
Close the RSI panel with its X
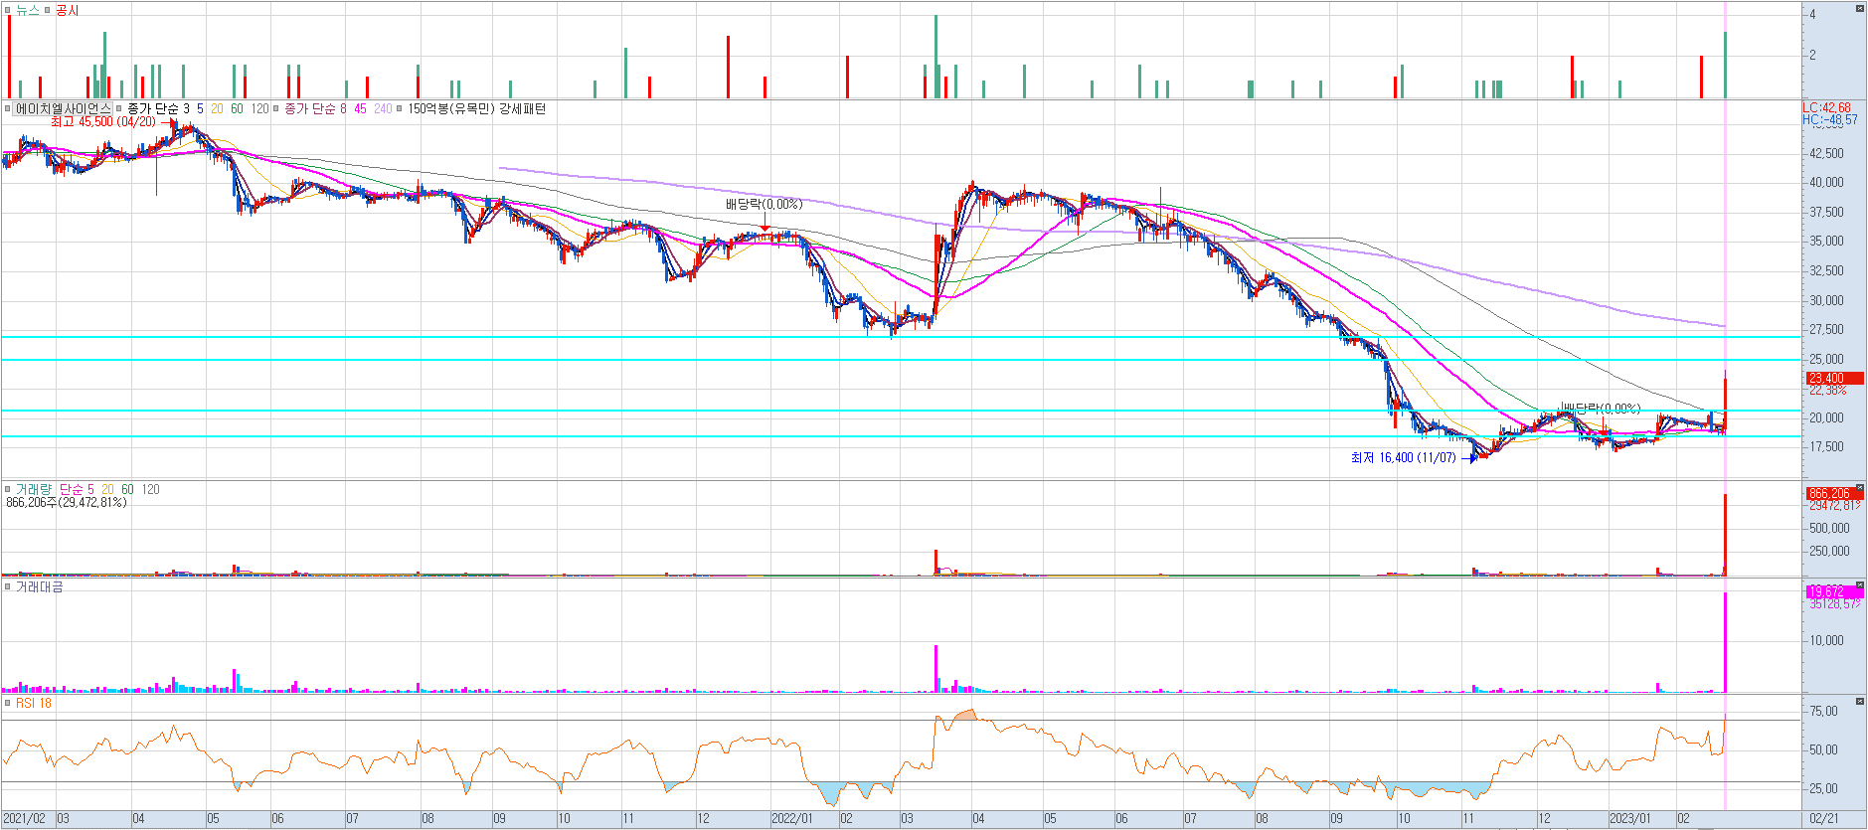point(1860,702)
